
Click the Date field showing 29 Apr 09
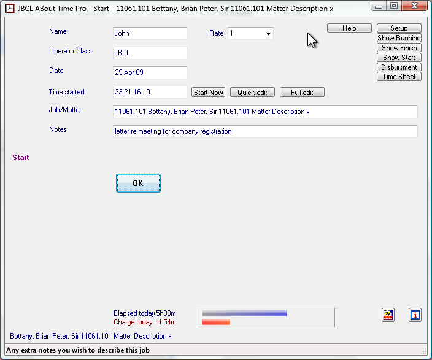click(x=150, y=73)
